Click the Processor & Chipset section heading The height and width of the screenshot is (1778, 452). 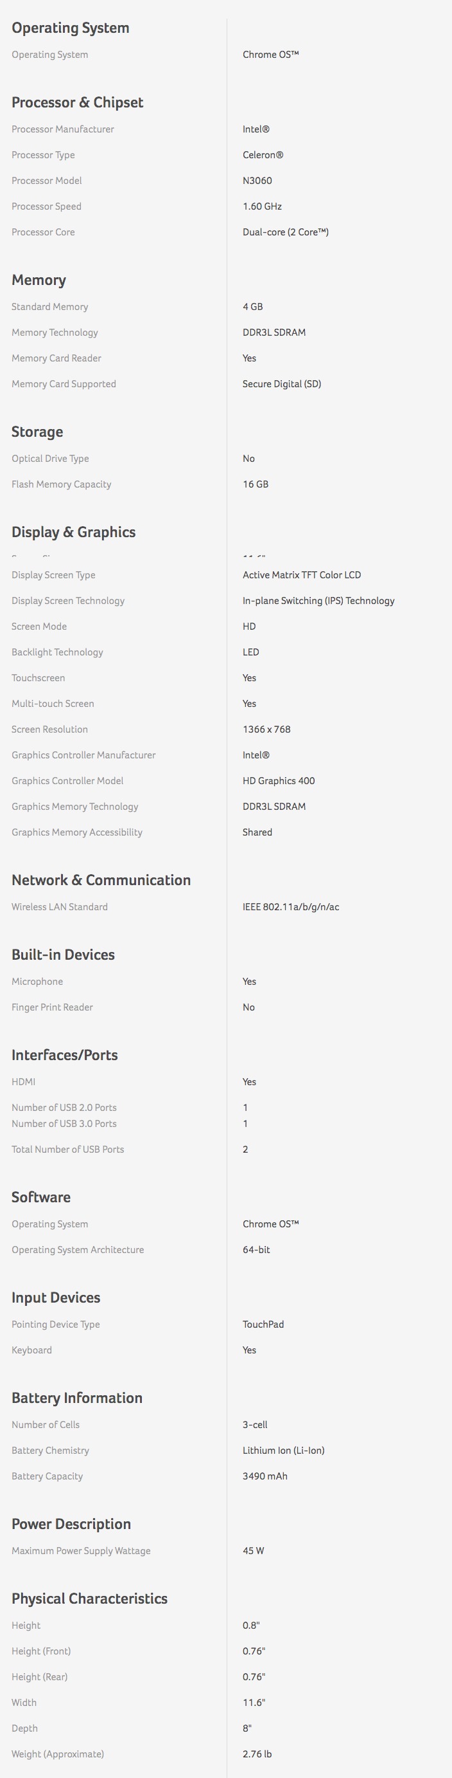77,102
